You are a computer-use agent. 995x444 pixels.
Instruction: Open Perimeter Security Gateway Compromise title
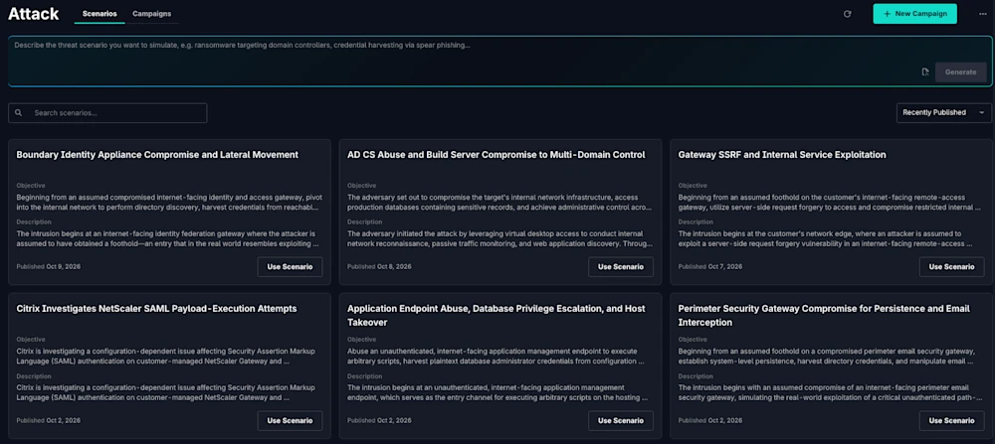pos(824,316)
